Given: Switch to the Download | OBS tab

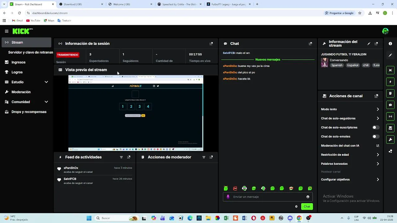Looking at the screenshot, I should (x=81, y=4).
